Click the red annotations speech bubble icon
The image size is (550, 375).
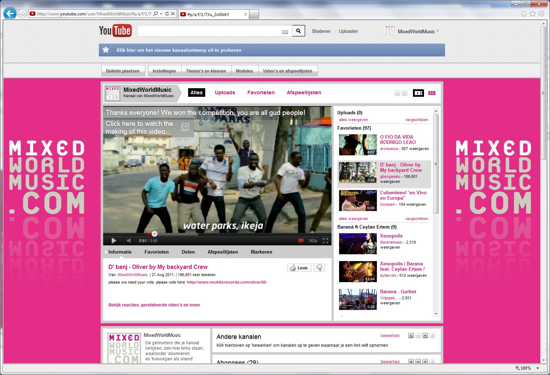pyautogui.click(x=301, y=241)
